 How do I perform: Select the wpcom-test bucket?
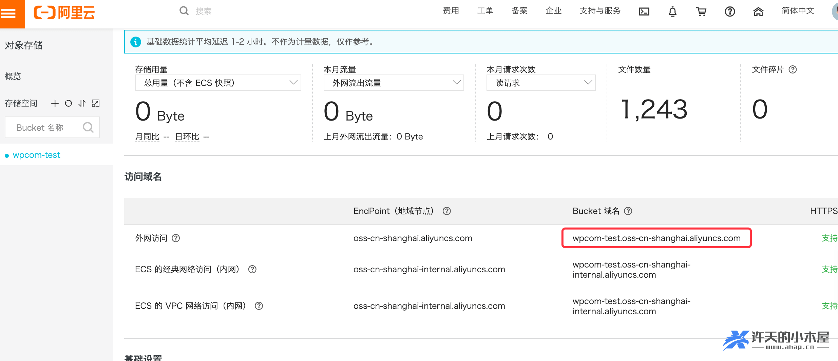[x=36, y=155]
